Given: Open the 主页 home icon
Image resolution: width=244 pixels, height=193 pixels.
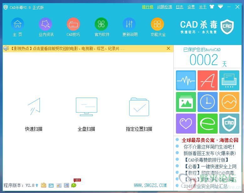Looking at the screenshot, I should (x=18, y=24).
